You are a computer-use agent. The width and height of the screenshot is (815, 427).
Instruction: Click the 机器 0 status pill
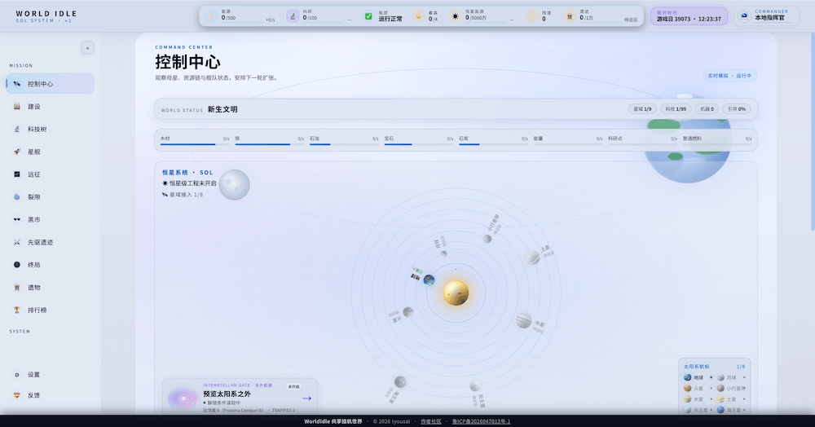(707, 109)
